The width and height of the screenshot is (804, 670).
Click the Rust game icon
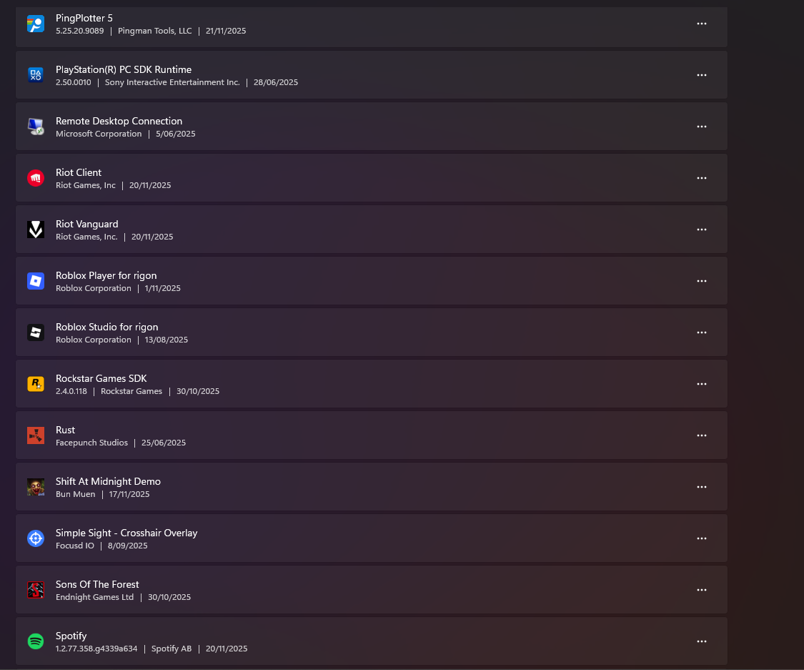(36, 435)
